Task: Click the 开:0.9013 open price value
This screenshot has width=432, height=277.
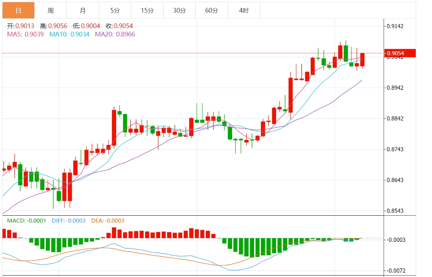Action: click(21, 26)
